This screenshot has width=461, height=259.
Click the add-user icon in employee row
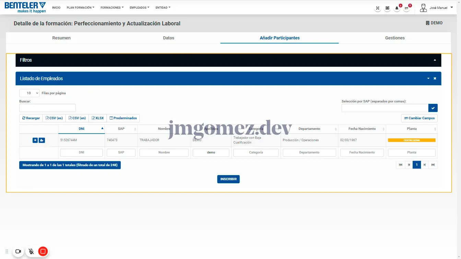point(42,140)
